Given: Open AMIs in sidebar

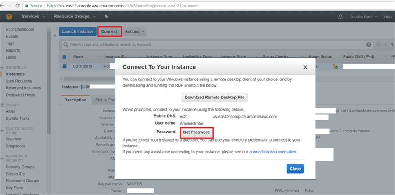Looking at the screenshot, I should [11, 111].
